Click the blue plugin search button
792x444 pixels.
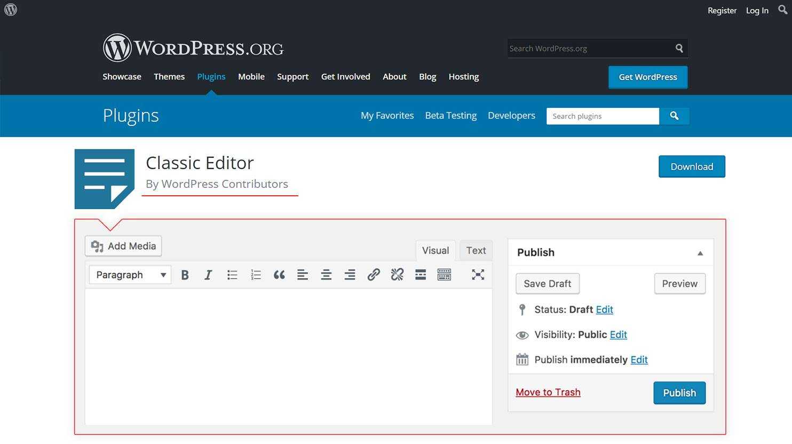(674, 116)
